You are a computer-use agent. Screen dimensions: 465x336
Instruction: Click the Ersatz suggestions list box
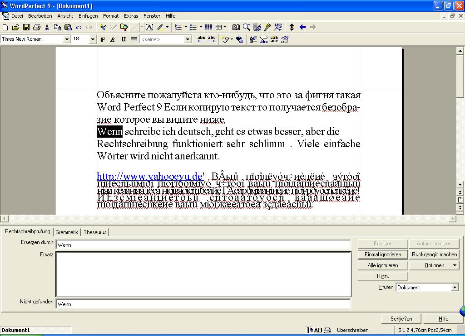click(x=203, y=274)
